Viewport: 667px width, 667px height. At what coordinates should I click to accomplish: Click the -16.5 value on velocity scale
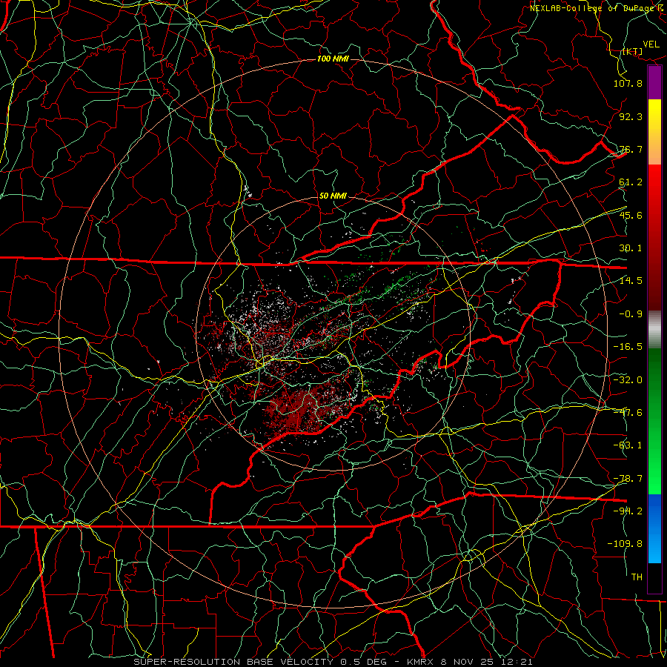coord(628,347)
